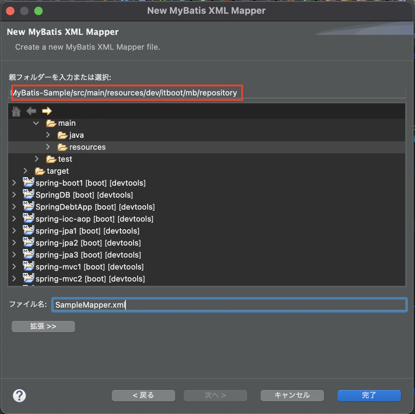Screen dimensions: 415x414
Task: Click the spring-mvc2 project icon
Action: 28,278
